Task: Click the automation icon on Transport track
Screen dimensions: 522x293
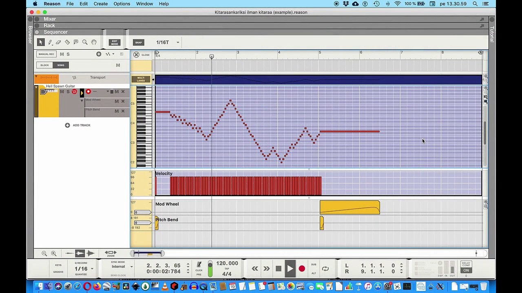Action: [x=74, y=77]
